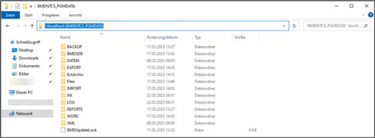375x138 pixels.
Task: Click the BMDNTCS_PGMDATA search field
Action: tap(333, 26)
